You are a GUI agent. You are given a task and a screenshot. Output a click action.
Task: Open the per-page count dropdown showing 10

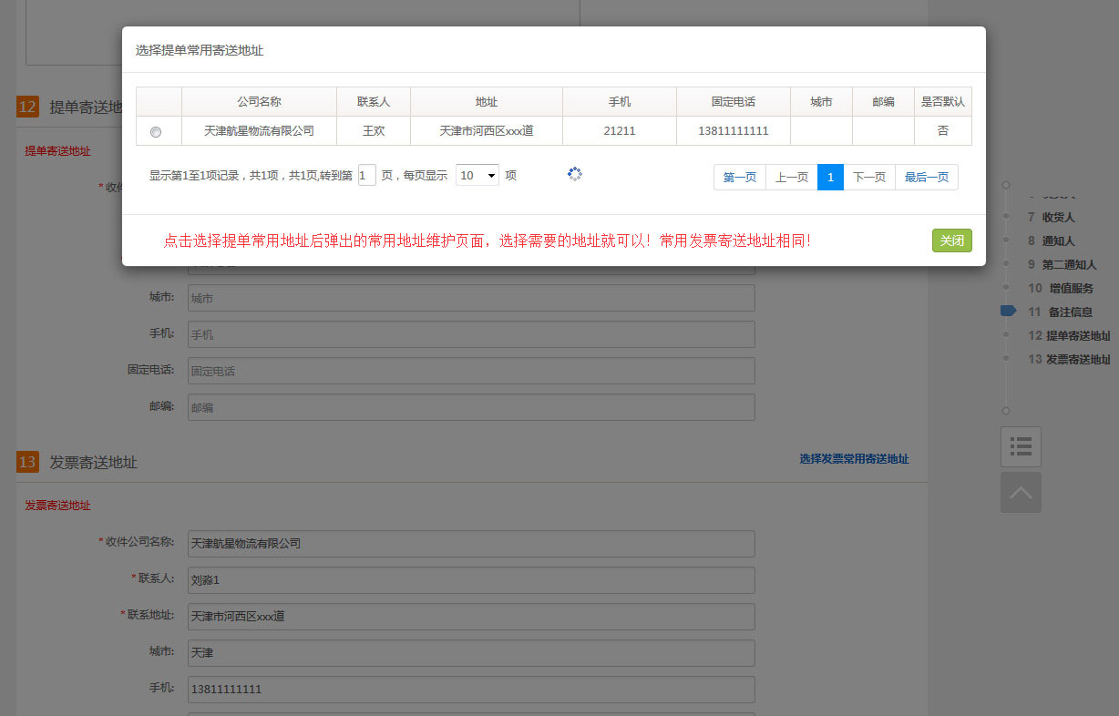pyautogui.click(x=477, y=175)
